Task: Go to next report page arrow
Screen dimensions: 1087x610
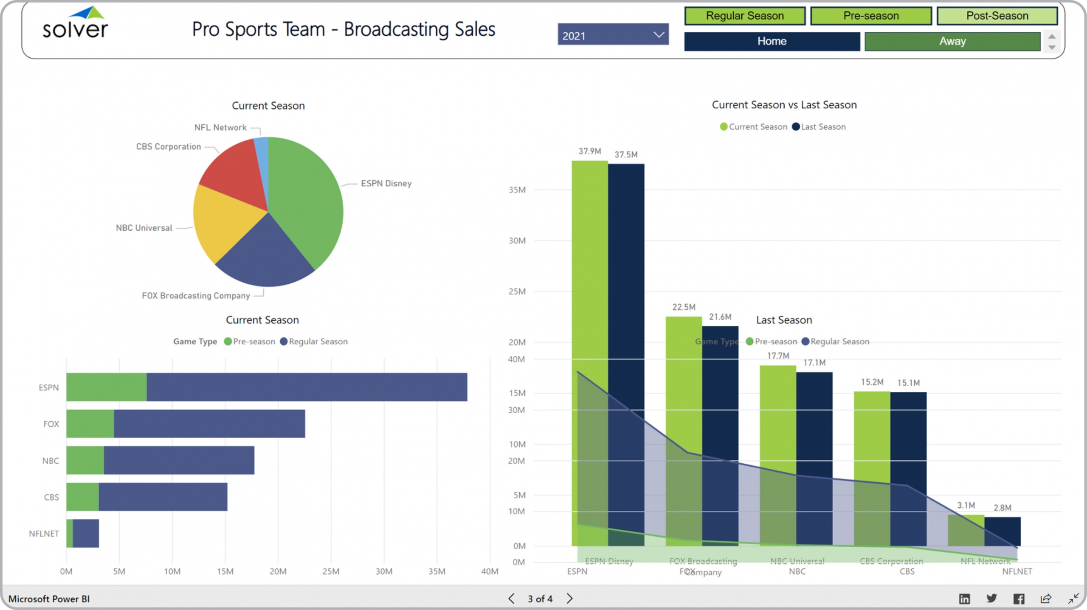Action: tap(570, 599)
